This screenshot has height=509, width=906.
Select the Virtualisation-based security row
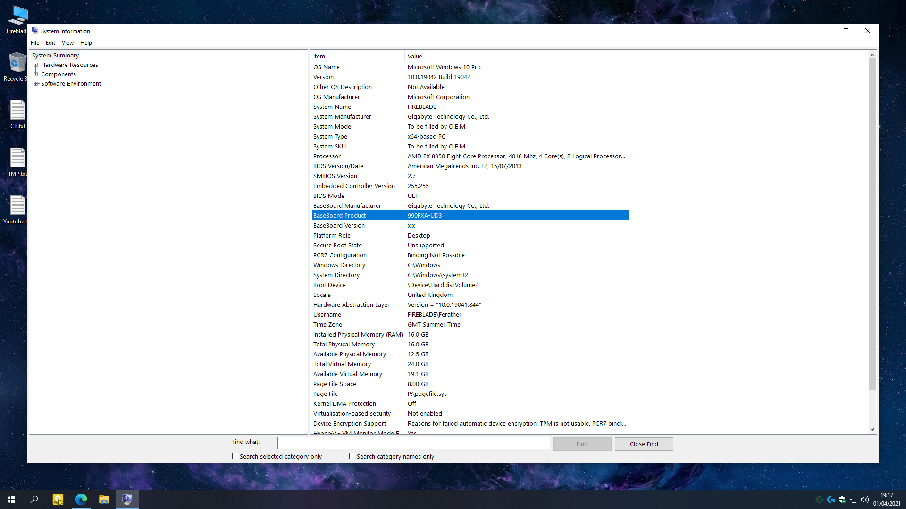(470, 414)
